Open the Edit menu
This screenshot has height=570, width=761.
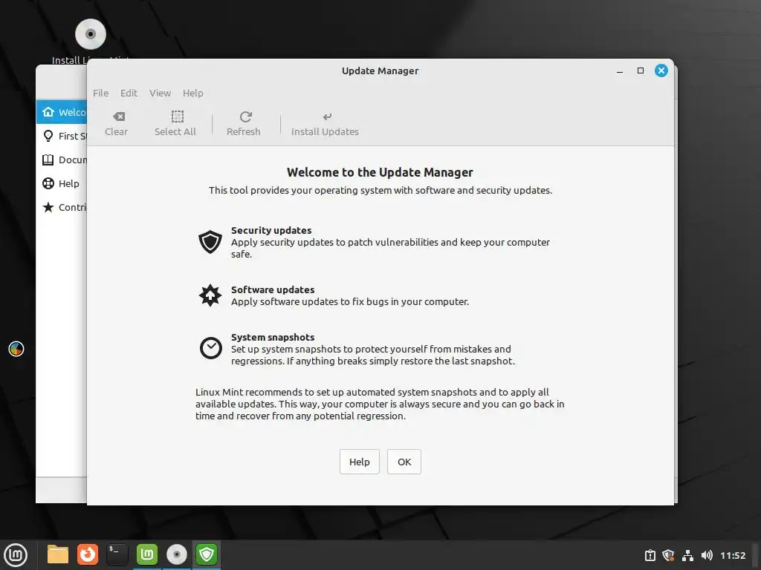click(x=129, y=93)
